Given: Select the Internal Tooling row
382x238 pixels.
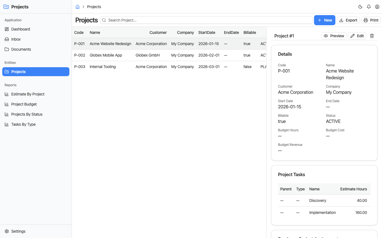Looking at the screenshot, I should tap(169, 67).
